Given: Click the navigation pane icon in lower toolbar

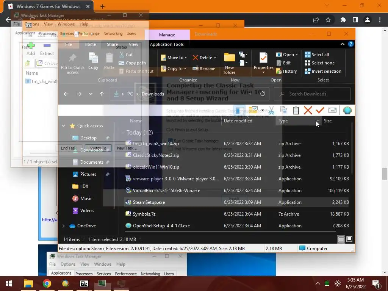Looking at the screenshot, I should point(240,110).
